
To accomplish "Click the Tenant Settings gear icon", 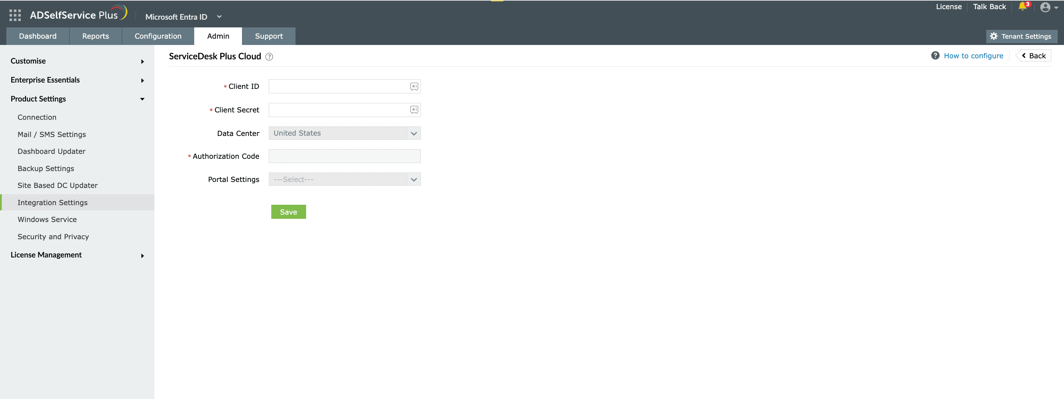I will (993, 36).
